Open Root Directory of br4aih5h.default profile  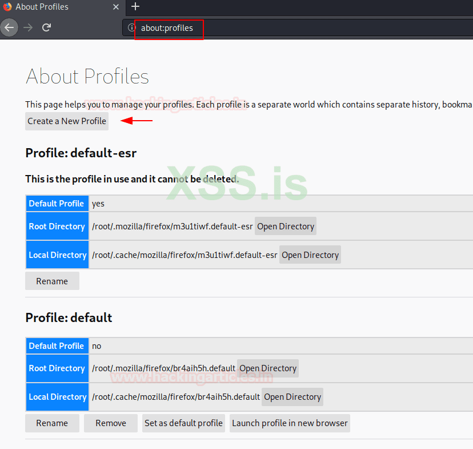point(268,368)
